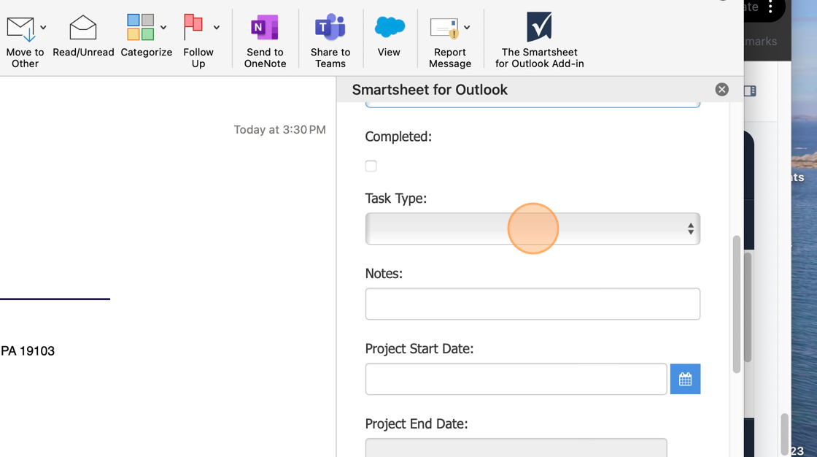Check the Completed checkbox
817x457 pixels.
point(371,166)
